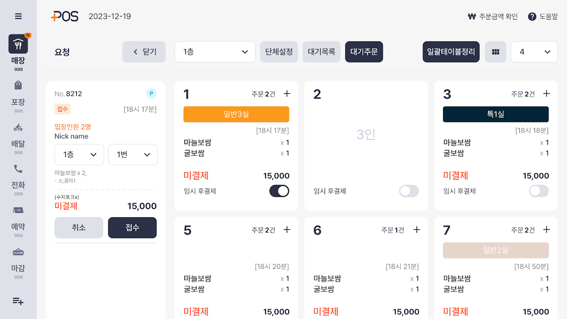Click the grid view layout icon

point(496,52)
